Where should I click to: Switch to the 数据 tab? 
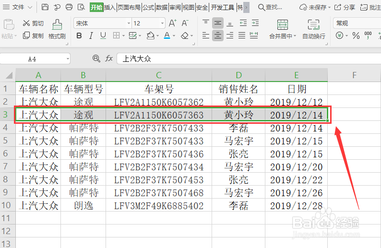(162, 7)
